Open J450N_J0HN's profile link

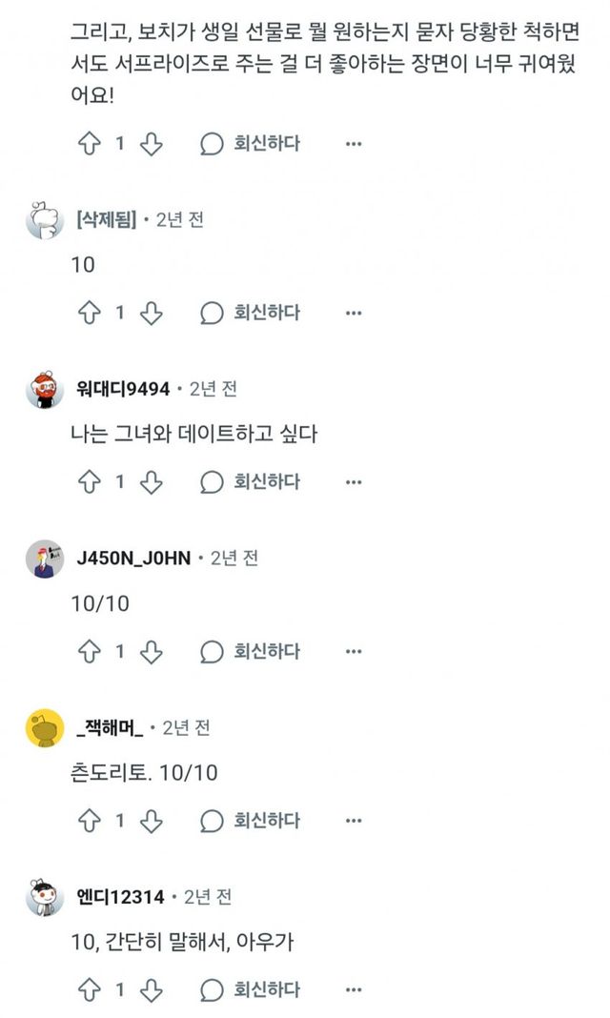pyautogui.click(x=133, y=559)
